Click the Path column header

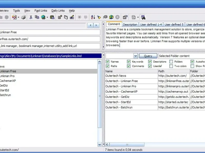(174, 71)
